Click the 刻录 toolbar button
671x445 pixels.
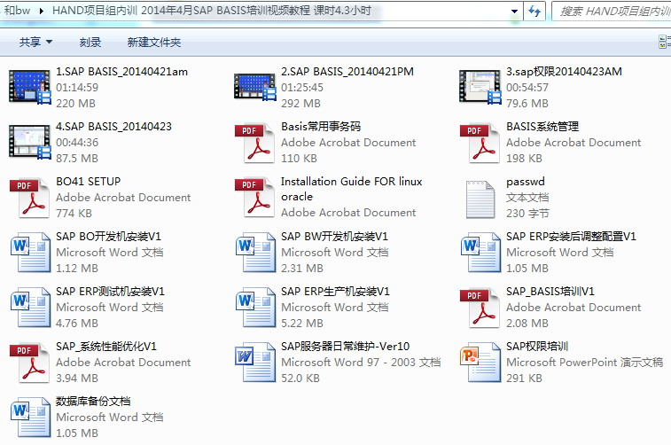tap(90, 42)
